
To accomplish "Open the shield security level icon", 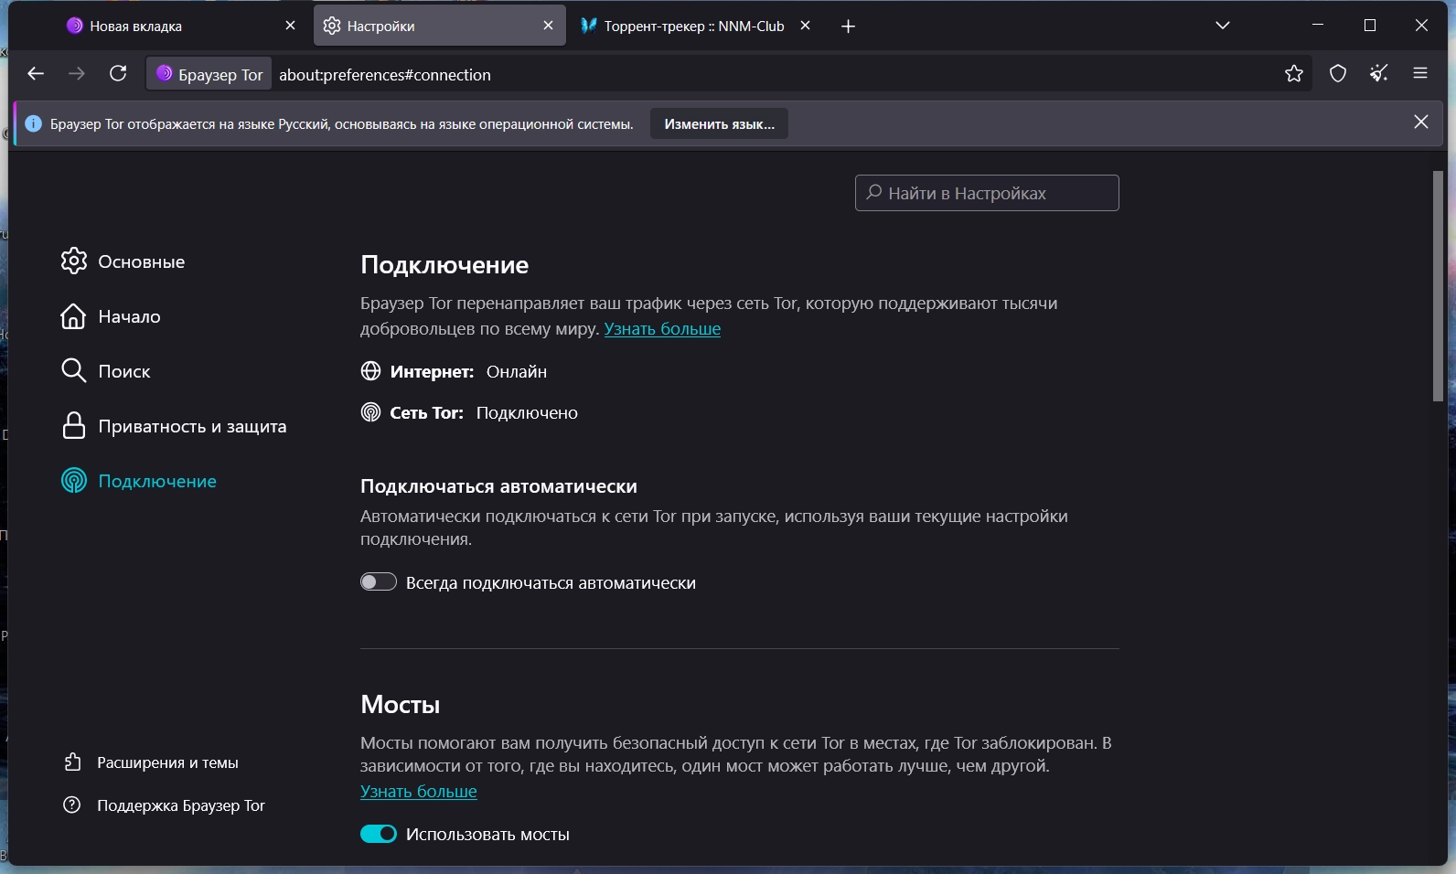I will [1338, 74].
